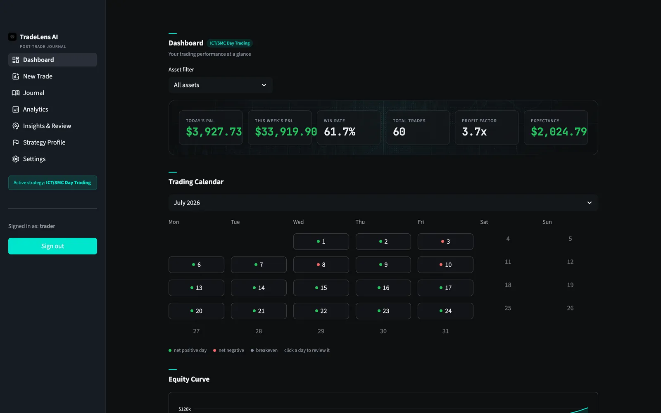Open calendar day 21
Screen dimensions: 661x413
pos(259,311)
